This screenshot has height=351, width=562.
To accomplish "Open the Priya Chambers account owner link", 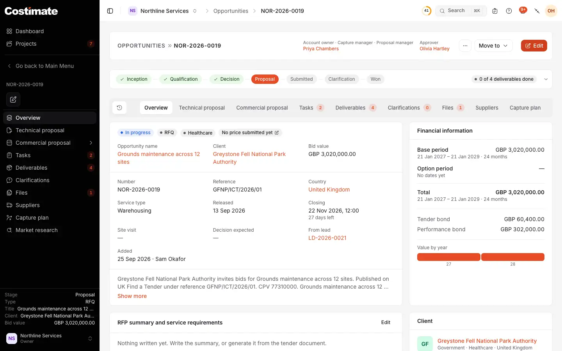I will (x=321, y=49).
